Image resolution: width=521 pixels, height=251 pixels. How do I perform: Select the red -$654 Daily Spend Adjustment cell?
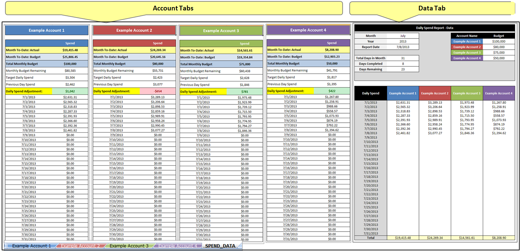(x=158, y=91)
